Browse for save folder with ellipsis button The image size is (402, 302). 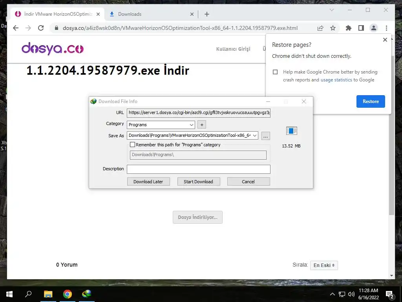[x=266, y=136]
